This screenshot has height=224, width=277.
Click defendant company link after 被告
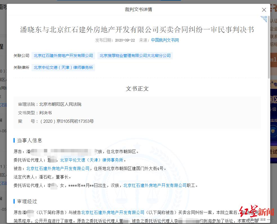[x=58, y=168]
